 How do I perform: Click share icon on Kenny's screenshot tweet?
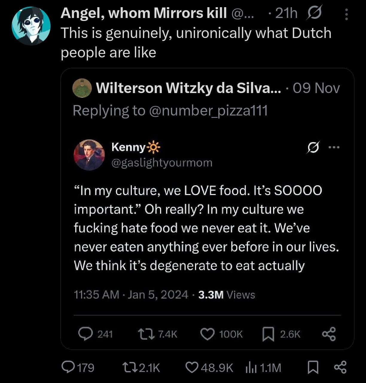click(329, 334)
